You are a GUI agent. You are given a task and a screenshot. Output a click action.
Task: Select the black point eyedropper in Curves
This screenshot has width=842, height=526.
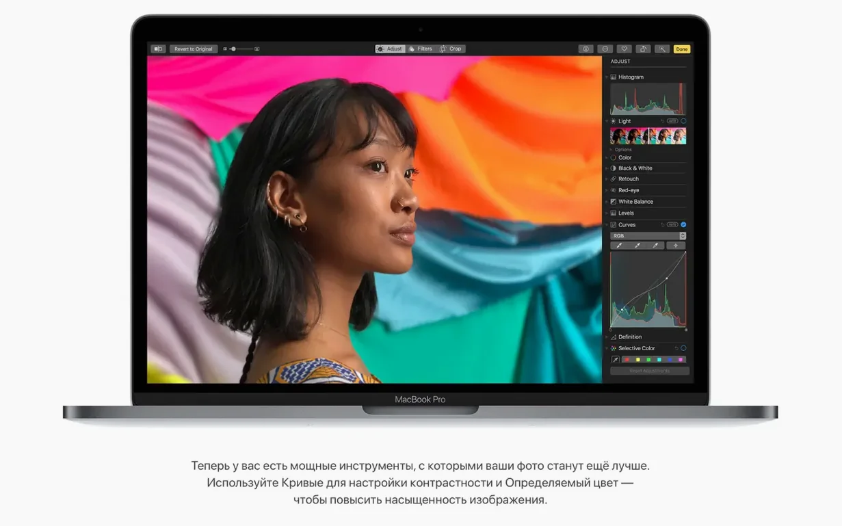coord(620,246)
